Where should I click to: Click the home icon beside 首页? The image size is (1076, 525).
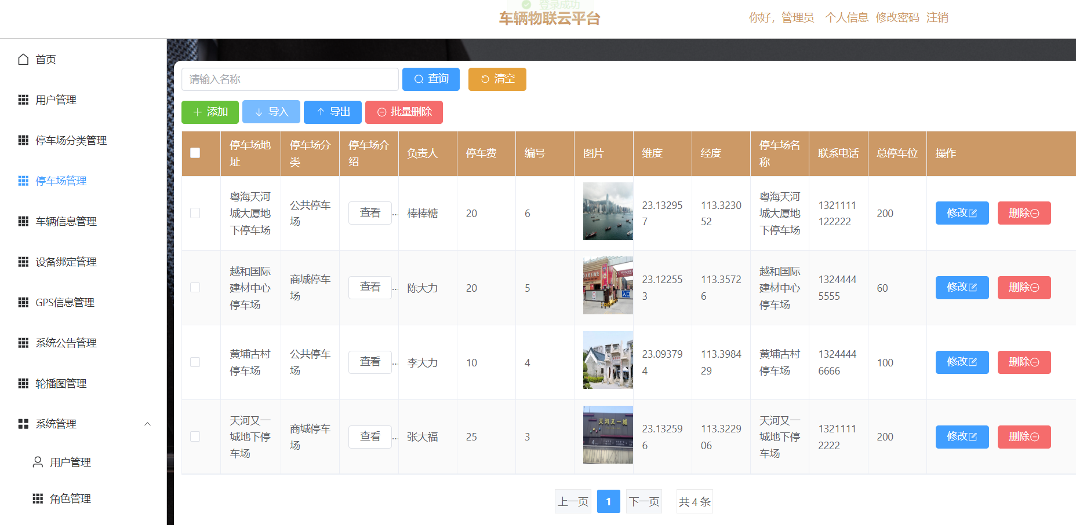pyautogui.click(x=23, y=59)
